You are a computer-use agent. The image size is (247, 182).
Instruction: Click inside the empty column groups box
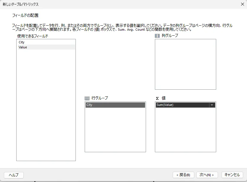(185, 64)
